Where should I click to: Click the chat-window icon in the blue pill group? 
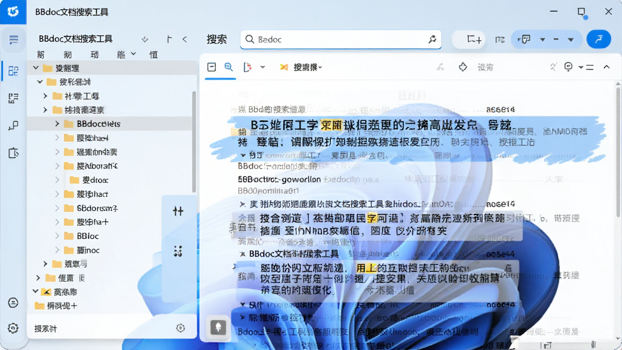[x=525, y=39]
